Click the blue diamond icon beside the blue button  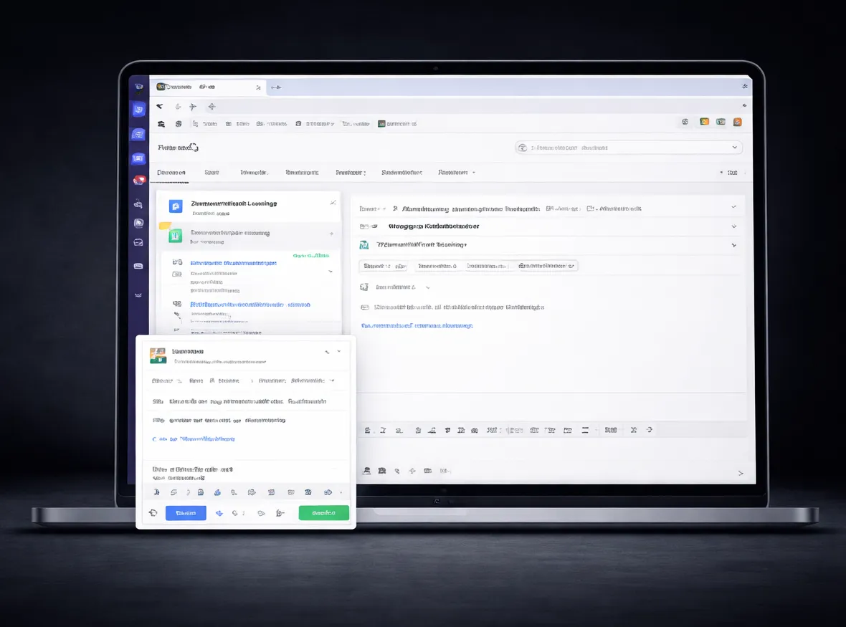(x=219, y=513)
